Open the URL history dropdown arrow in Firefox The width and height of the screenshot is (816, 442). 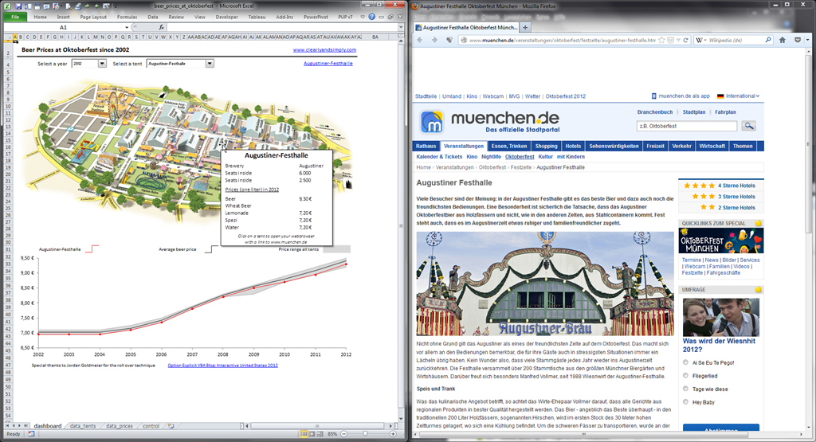click(x=679, y=40)
